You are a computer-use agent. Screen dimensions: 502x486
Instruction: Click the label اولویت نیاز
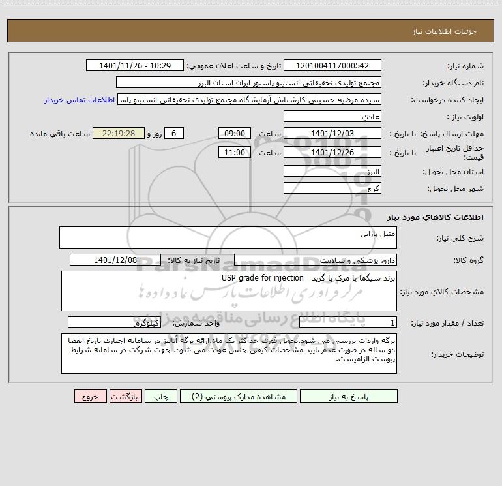[465, 117]
